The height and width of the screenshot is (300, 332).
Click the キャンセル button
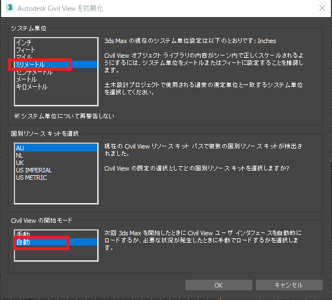289,285
